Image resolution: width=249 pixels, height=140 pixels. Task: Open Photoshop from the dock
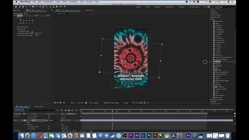click(149, 136)
